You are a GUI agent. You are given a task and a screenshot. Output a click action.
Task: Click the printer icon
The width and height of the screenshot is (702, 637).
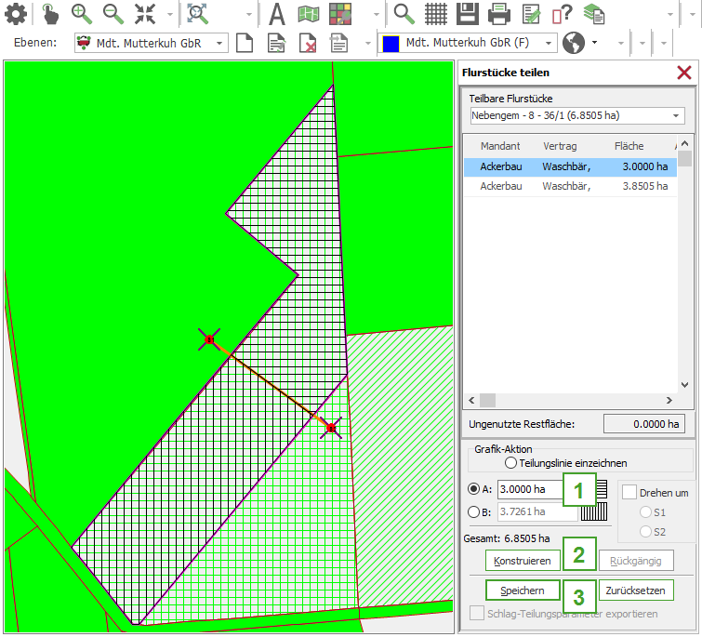[x=499, y=13]
